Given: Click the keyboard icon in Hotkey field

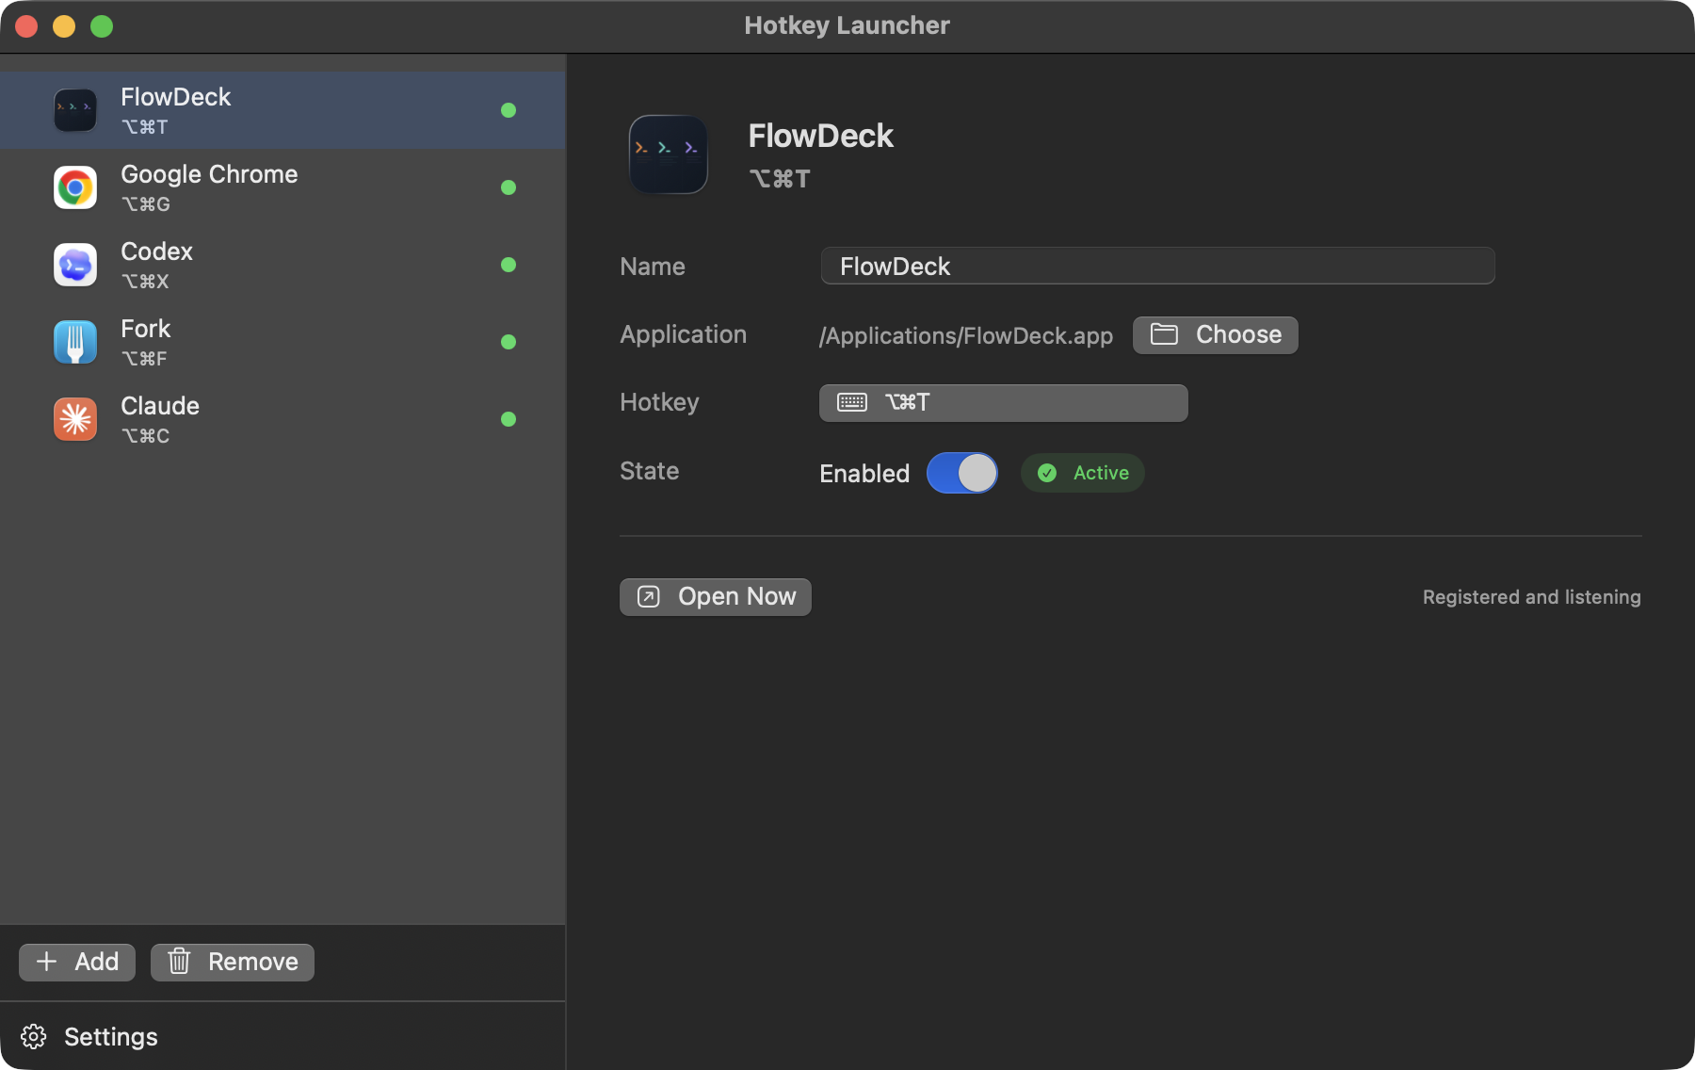Looking at the screenshot, I should pos(852,402).
